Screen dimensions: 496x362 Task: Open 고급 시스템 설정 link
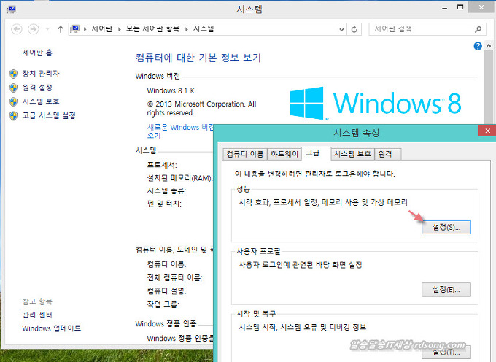pyautogui.click(x=49, y=115)
